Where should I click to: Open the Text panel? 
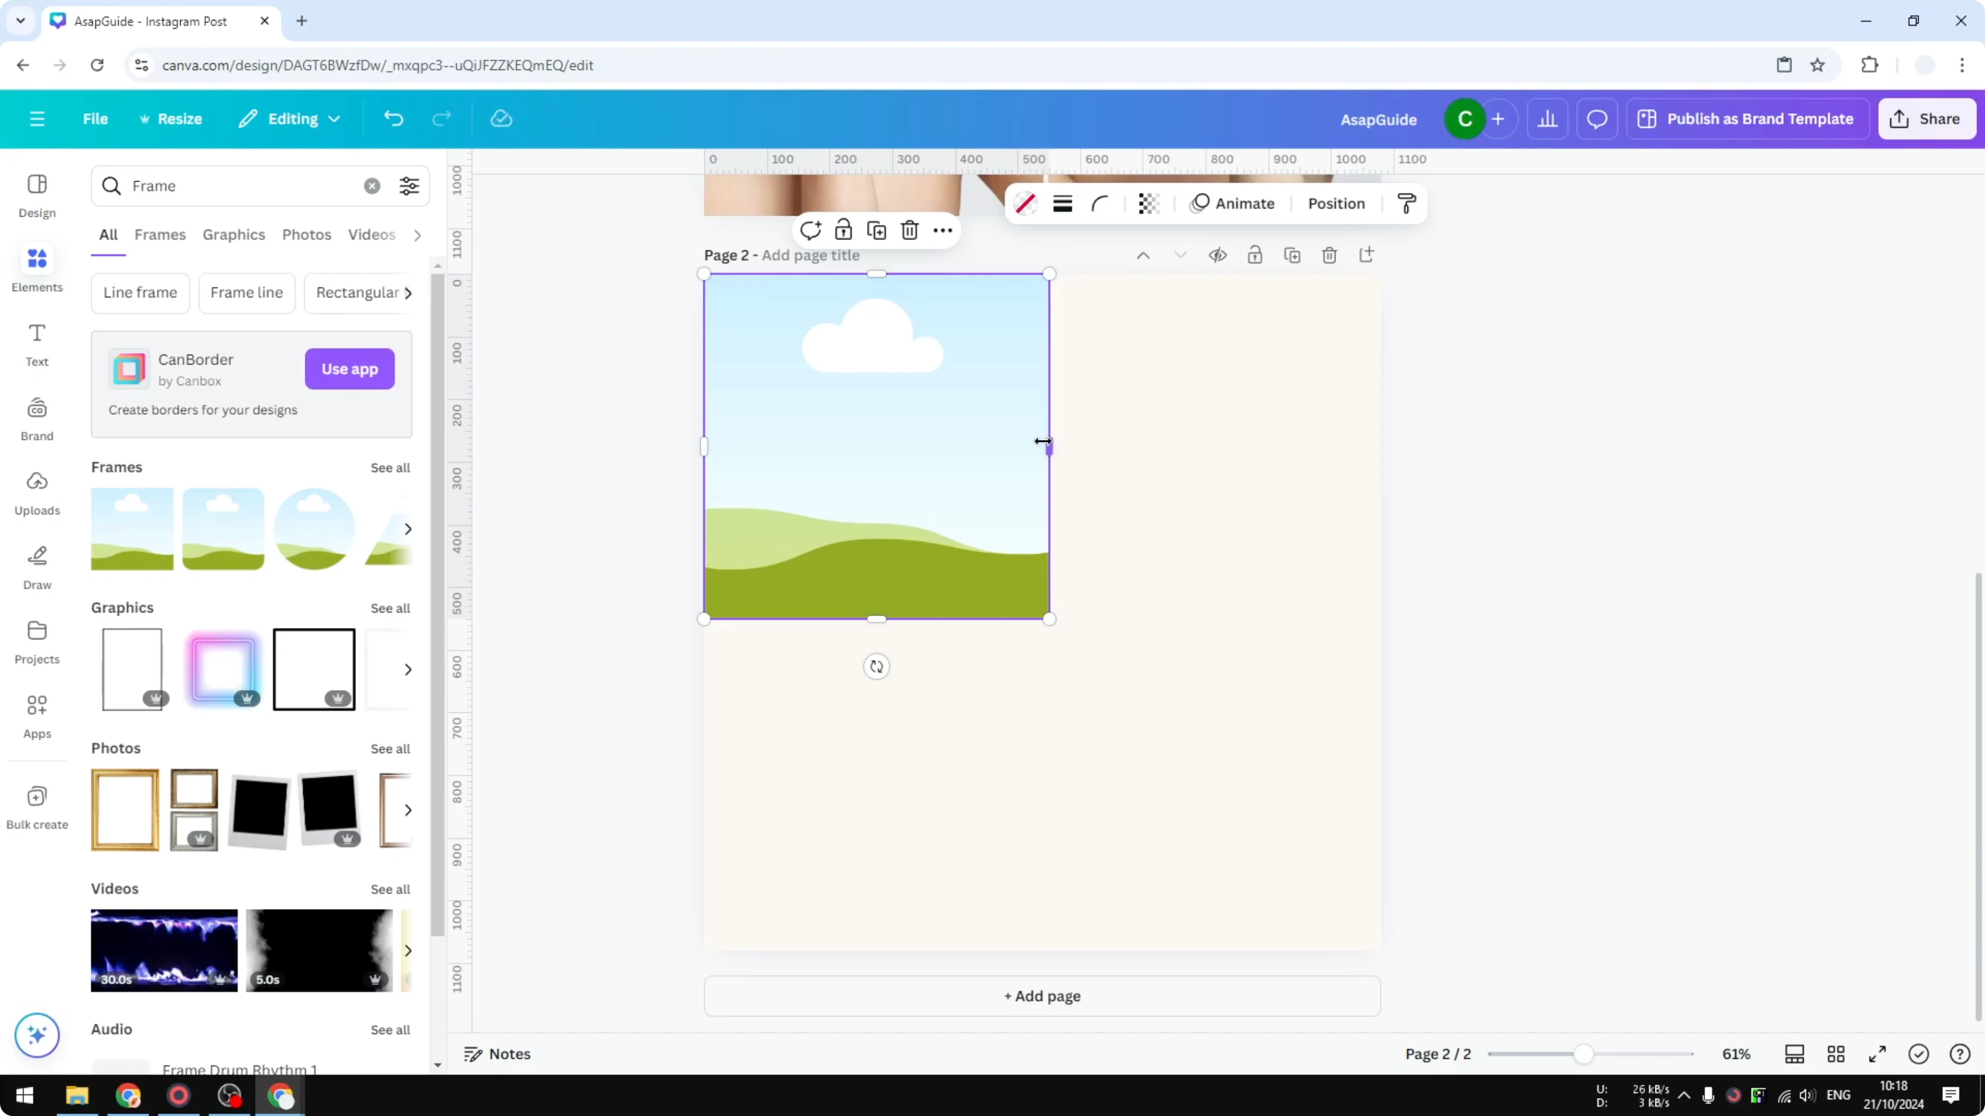click(x=36, y=343)
